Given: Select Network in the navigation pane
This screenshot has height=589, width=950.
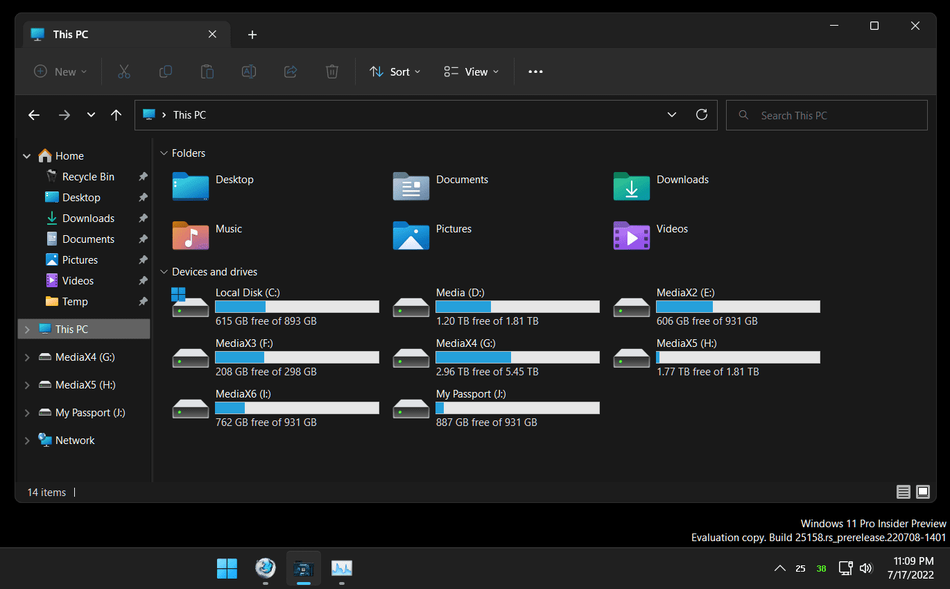Looking at the screenshot, I should pos(75,441).
